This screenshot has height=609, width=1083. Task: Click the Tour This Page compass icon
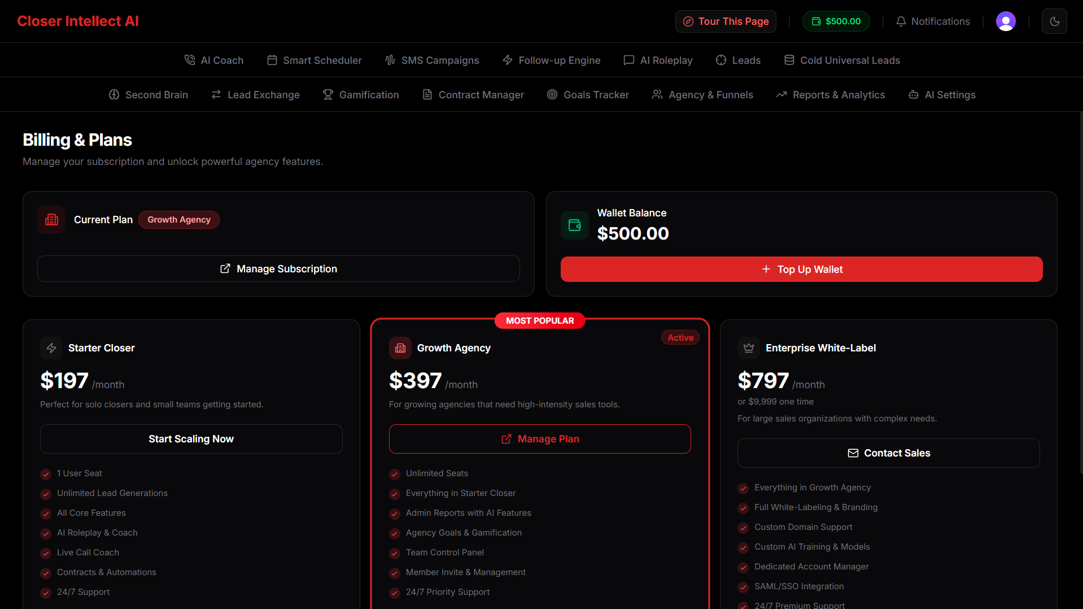coord(688,21)
